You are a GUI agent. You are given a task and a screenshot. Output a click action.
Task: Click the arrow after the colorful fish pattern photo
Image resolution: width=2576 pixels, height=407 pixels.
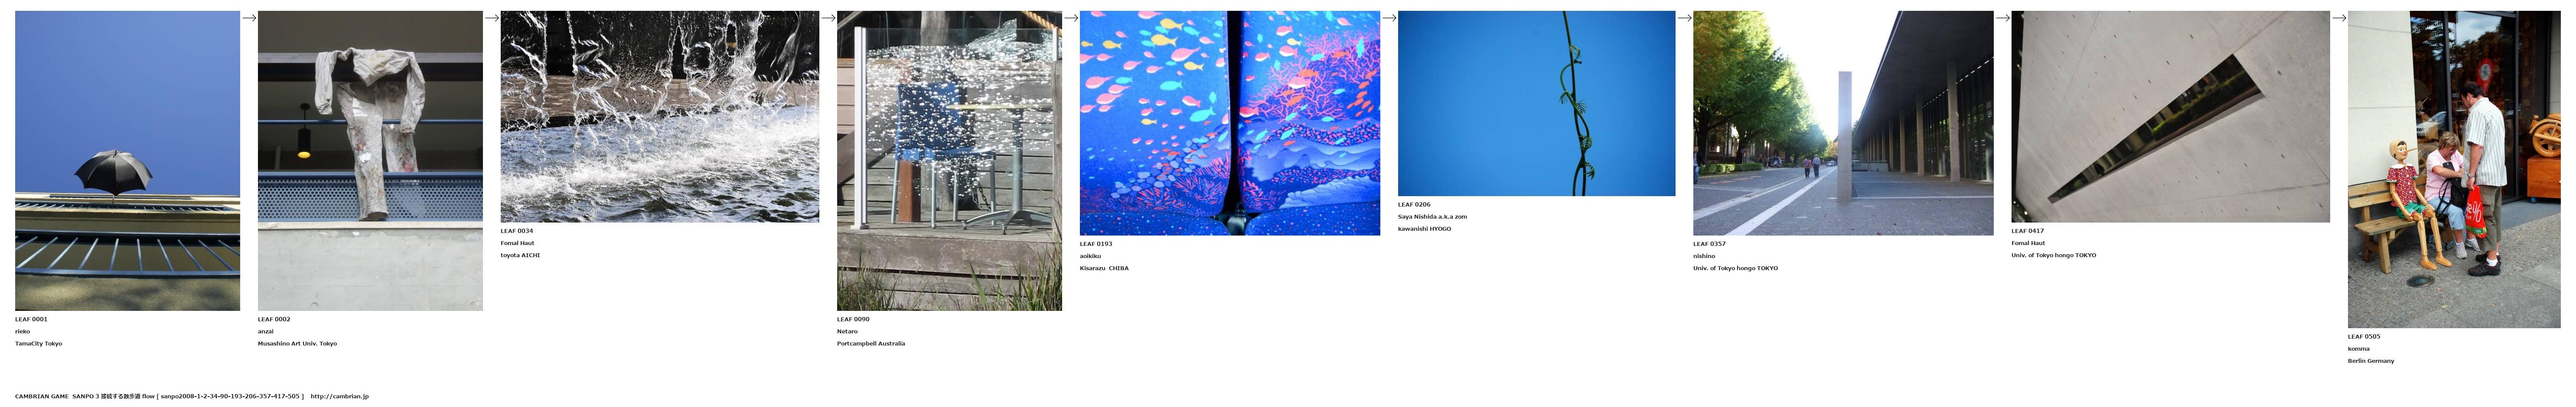[1389, 18]
